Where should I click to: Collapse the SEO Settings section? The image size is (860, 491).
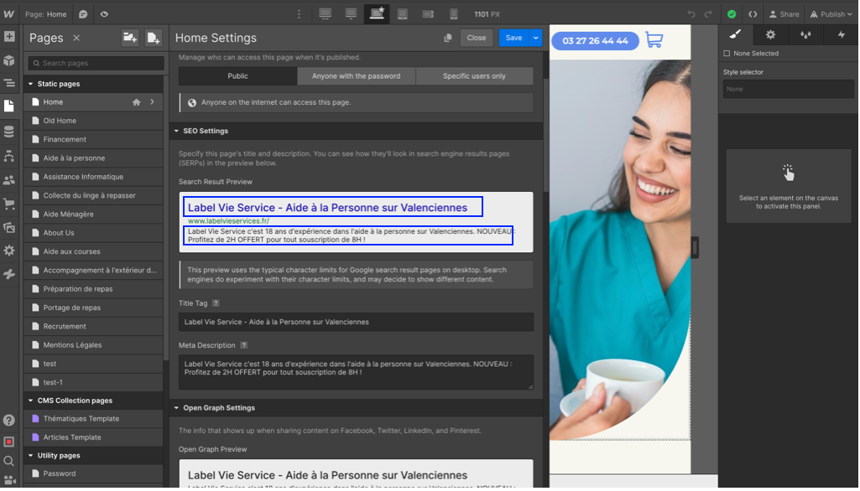point(176,131)
